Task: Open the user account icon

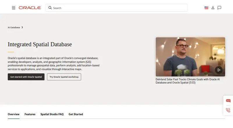Action: (x=213, y=8)
